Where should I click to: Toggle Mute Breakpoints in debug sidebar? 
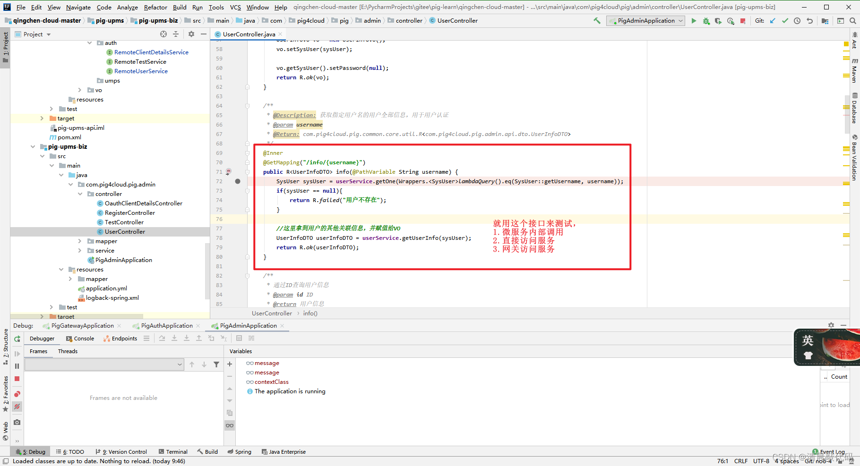tap(17, 407)
